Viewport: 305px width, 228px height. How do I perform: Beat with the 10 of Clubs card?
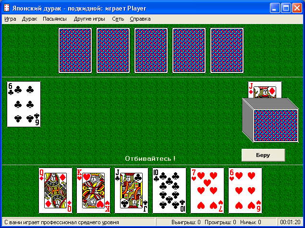tap(169, 191)
